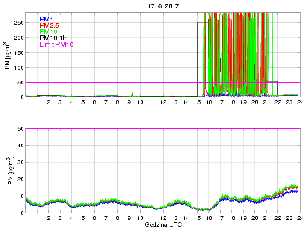Viewport: 306px width, 229px height.
Task: Click hour 15 on the top chart x-axis
Action: click(197, 102)
